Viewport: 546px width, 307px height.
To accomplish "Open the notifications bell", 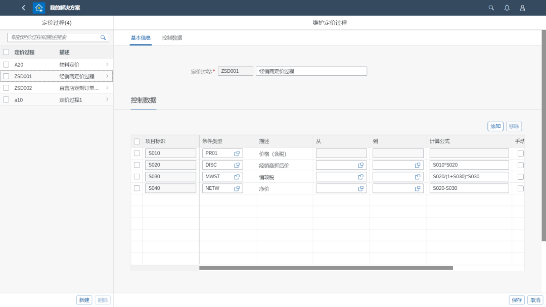I will click(507, 8).
